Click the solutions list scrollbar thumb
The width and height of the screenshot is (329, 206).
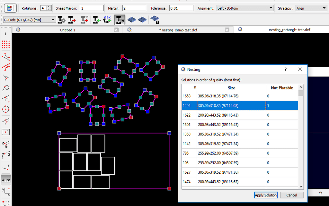(301, 93)
